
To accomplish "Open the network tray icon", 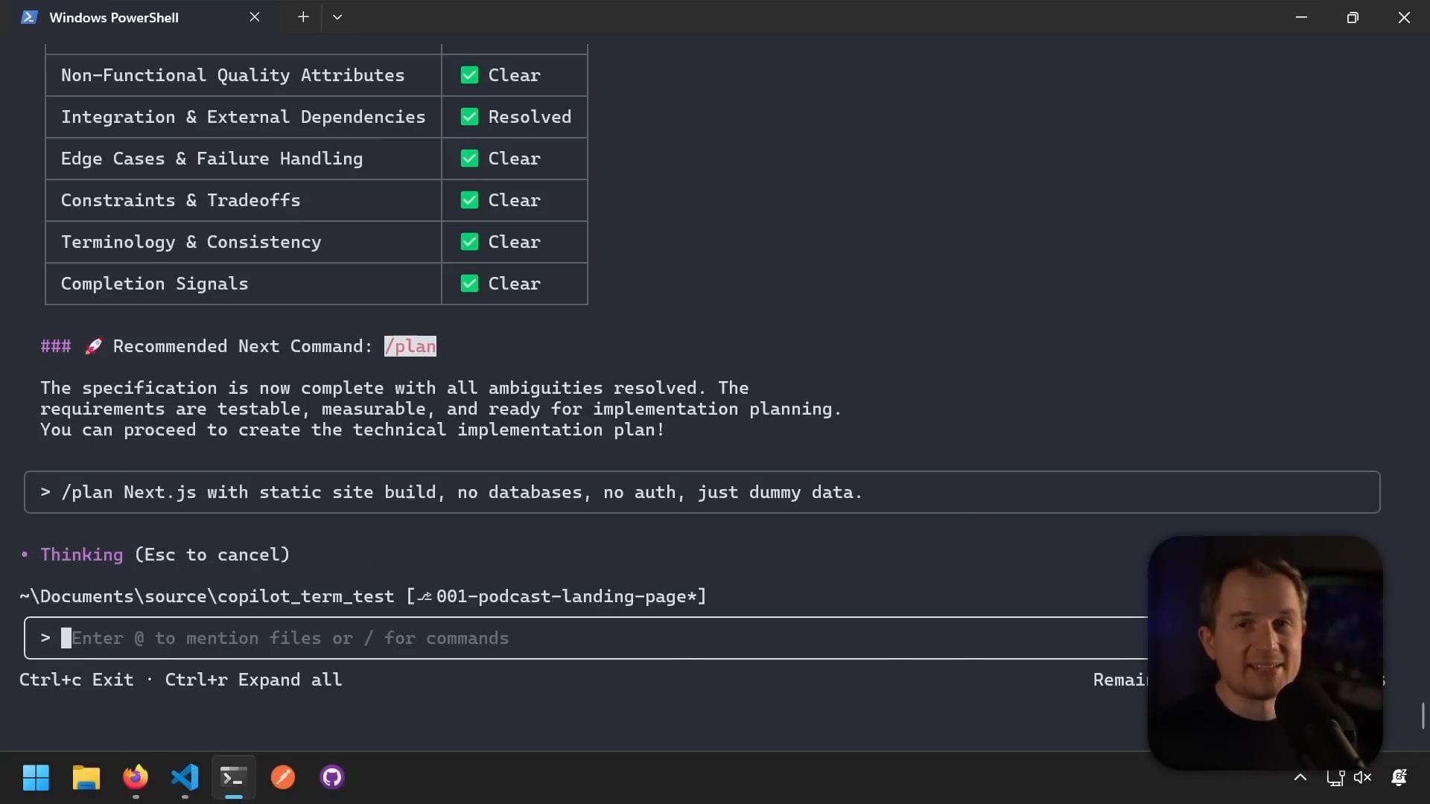I will click(1335, 777).
